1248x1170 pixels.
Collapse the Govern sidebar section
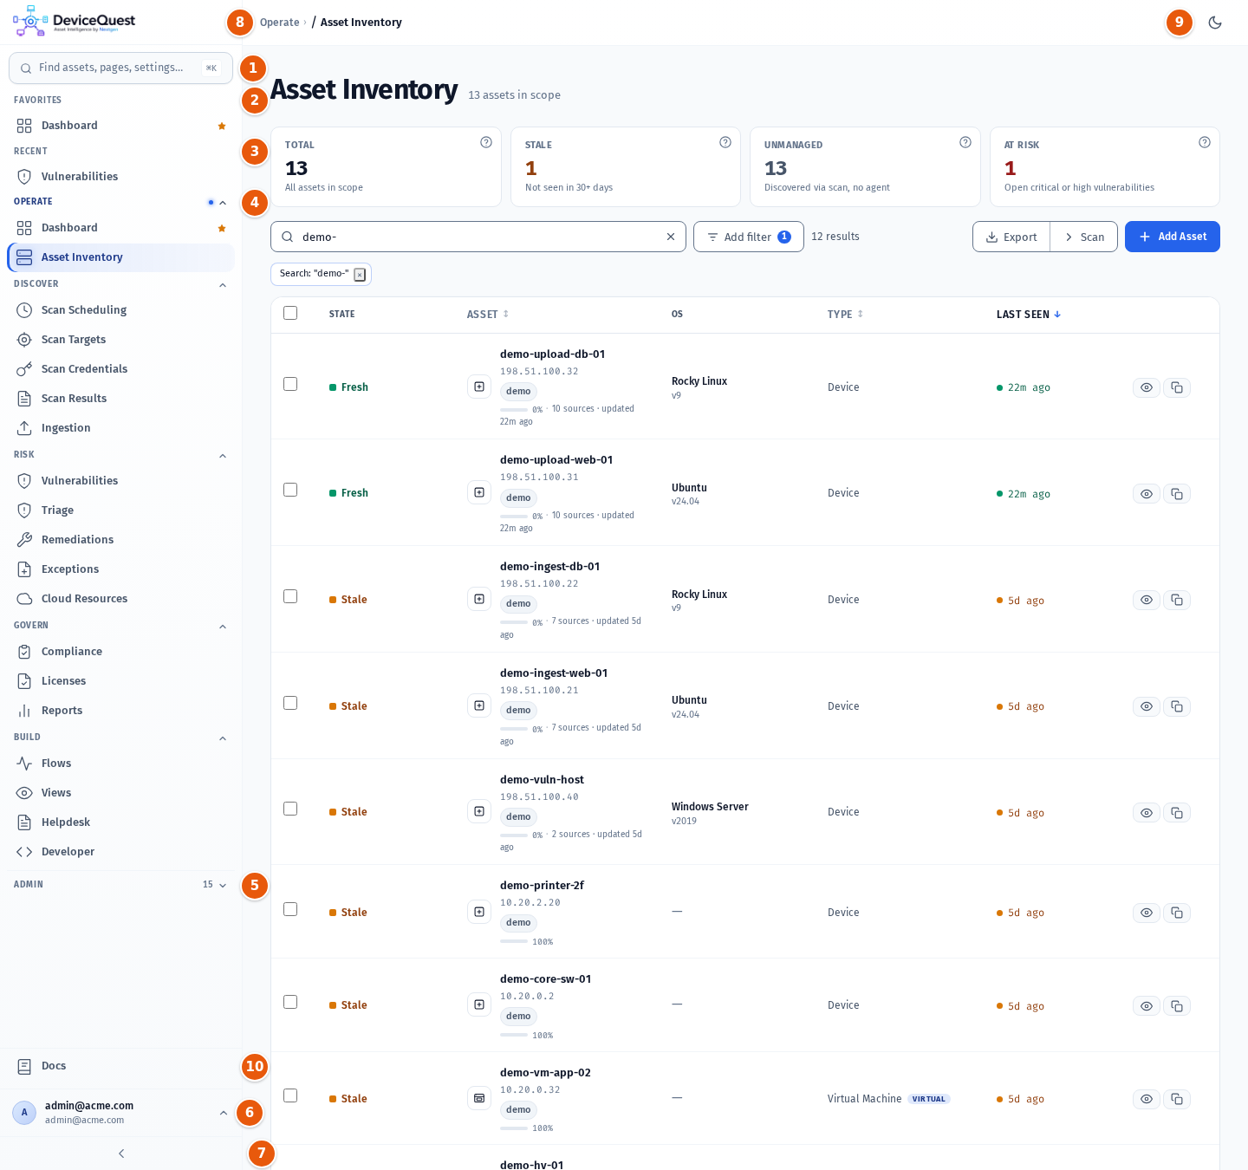(x=223, y=627)
